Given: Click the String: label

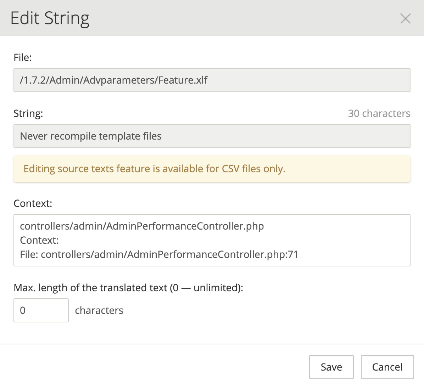Looking at the screenshot, I should point(28,113).
